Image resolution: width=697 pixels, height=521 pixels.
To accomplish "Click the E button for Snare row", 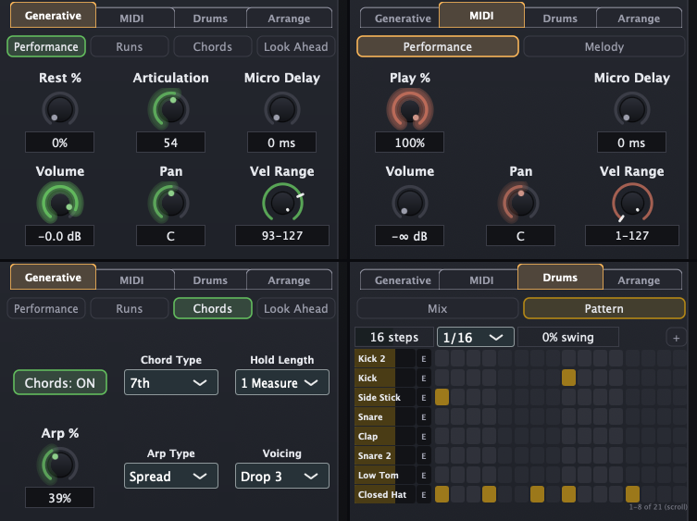I will pos(424,417).
